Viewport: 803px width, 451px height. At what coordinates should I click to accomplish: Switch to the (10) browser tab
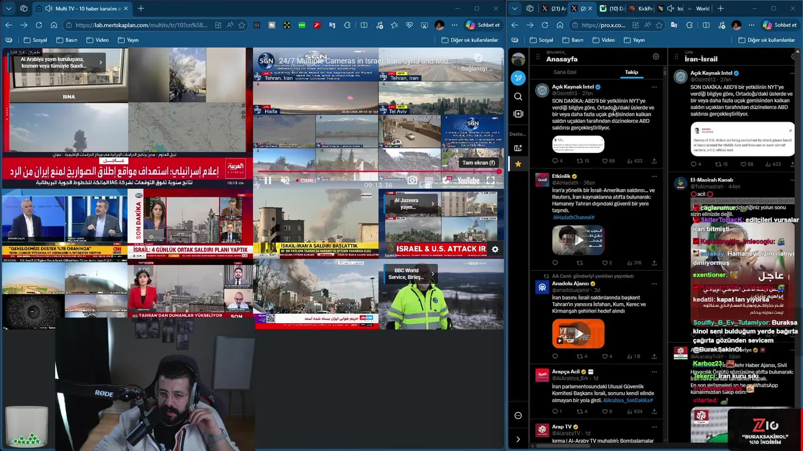(612, 9)
